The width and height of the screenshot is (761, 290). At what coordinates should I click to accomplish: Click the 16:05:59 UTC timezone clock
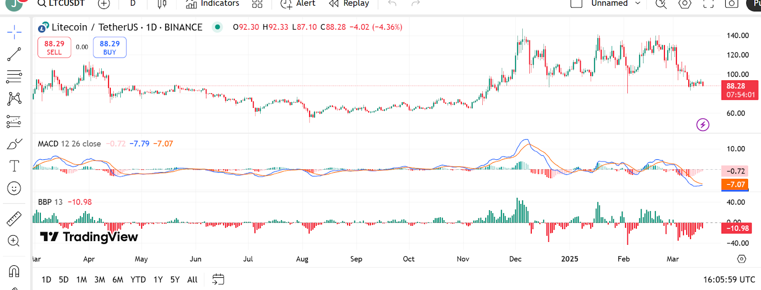pyautogui.click(x=729, y=280)
